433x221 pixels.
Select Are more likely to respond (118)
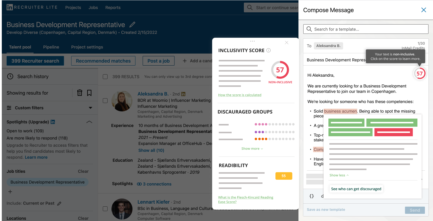[37, 138]
